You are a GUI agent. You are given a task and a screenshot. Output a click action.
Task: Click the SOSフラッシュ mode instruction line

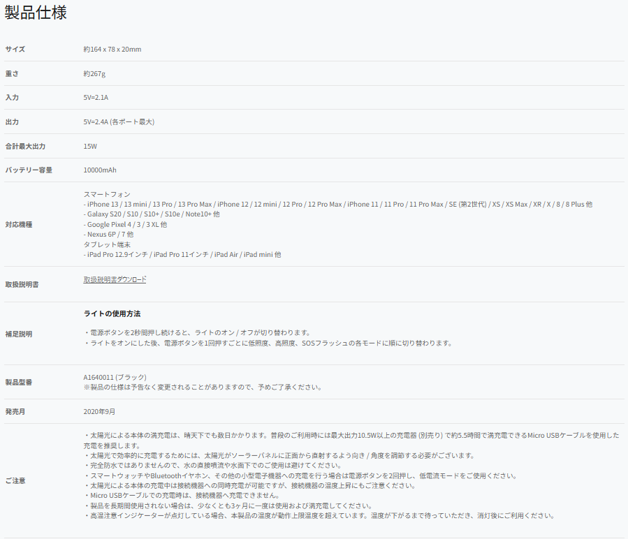coord(268,344)
